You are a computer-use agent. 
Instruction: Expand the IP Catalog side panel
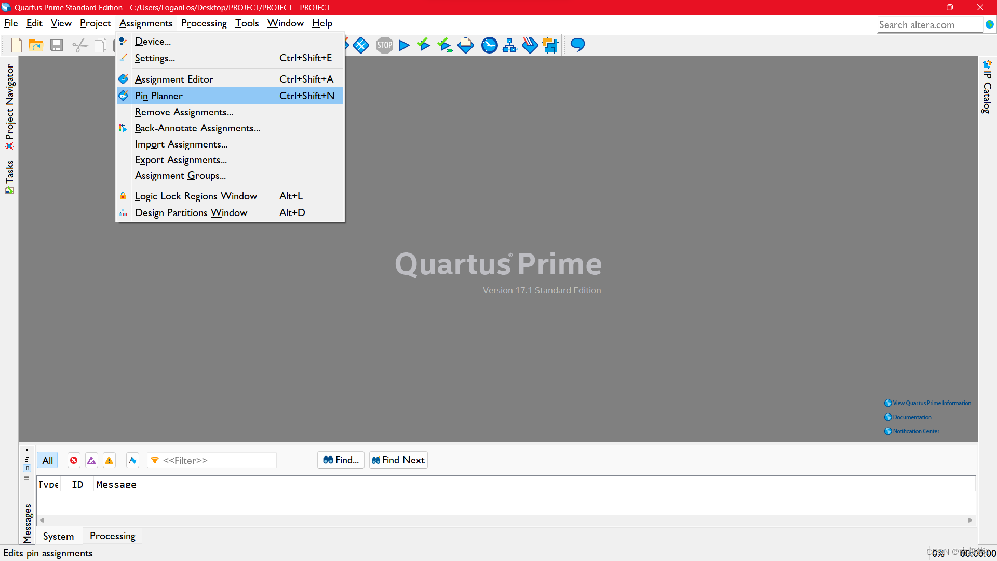pos(987,88)
